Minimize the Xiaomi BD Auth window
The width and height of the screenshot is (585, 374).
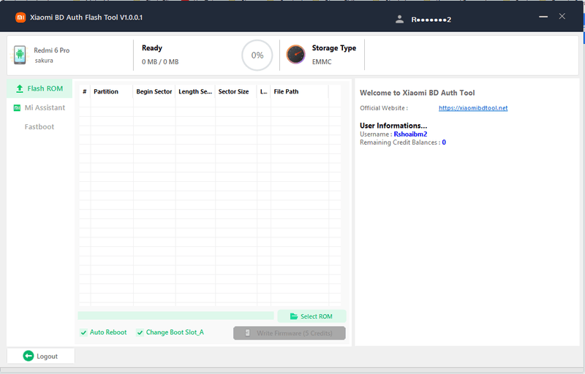click(543, 16)
